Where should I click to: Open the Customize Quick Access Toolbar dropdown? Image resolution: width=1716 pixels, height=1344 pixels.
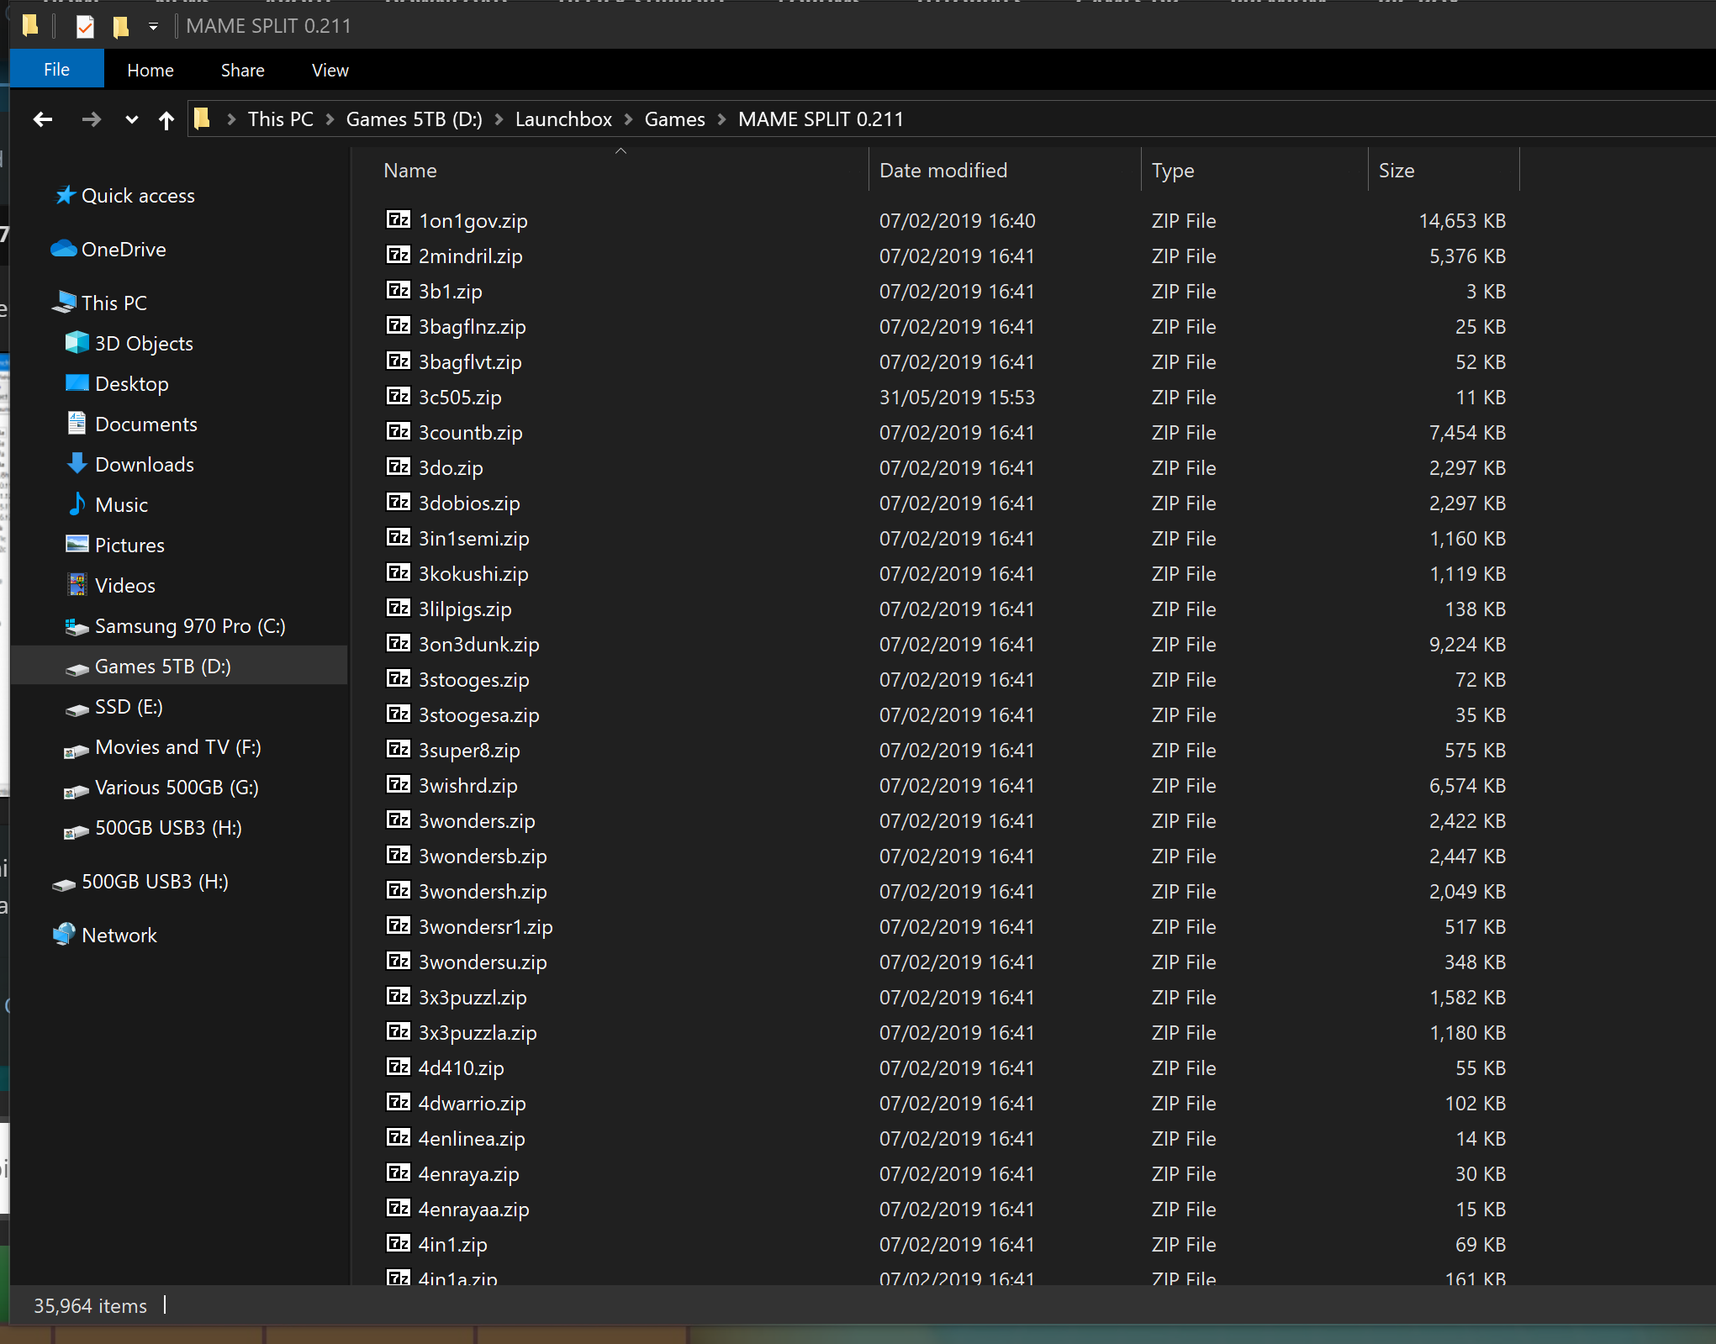tap(153, 27)
